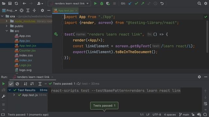Show more test toolbar actions chevron
Image resolution: width=209 pixels, height=117 pixels.
pyautogui.click(x=46, y=84)
